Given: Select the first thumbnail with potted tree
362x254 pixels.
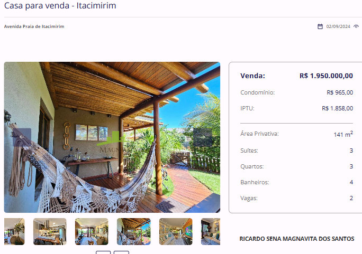Looking at the screenshot, I should point(14,231).
